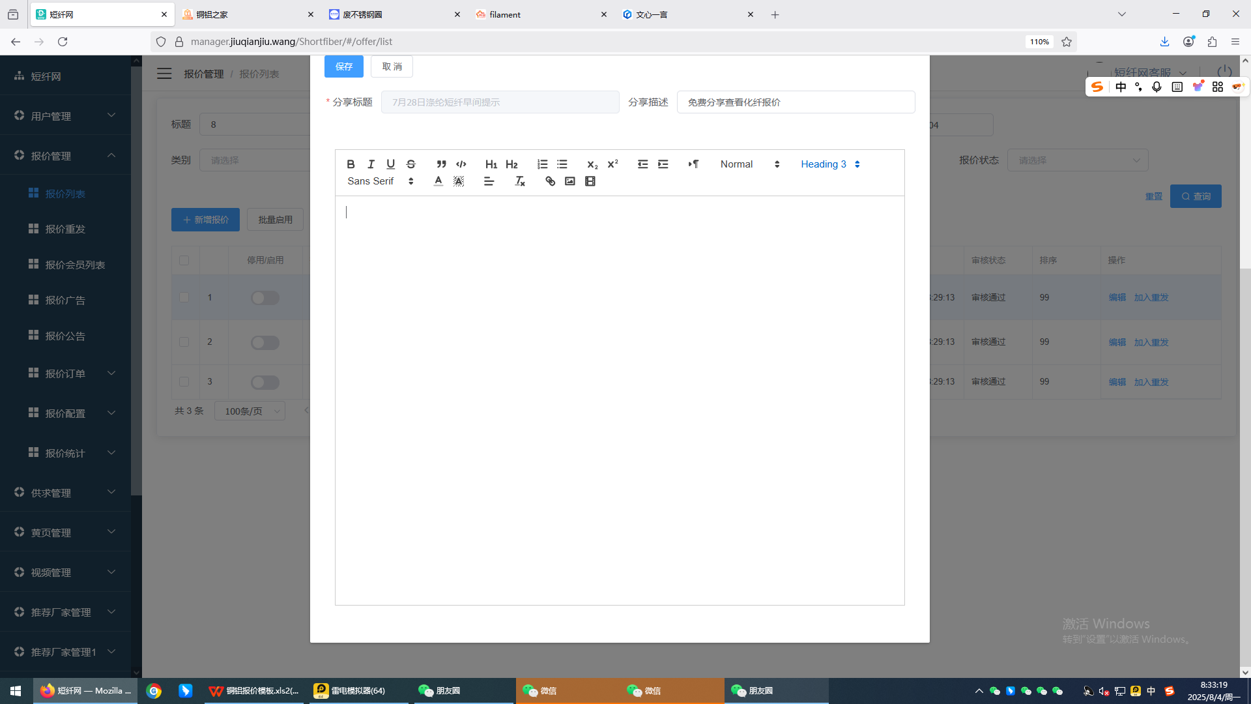Create an ordered list
1251x704 pixels.
(542, 164)
